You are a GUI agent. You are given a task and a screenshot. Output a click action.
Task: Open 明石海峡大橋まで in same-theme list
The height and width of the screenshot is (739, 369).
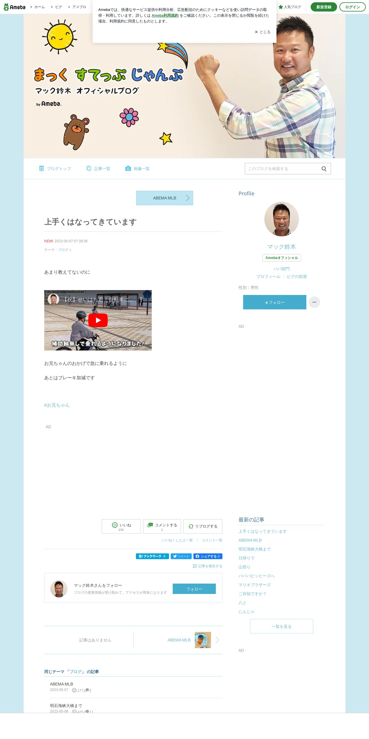coord(66,706)
